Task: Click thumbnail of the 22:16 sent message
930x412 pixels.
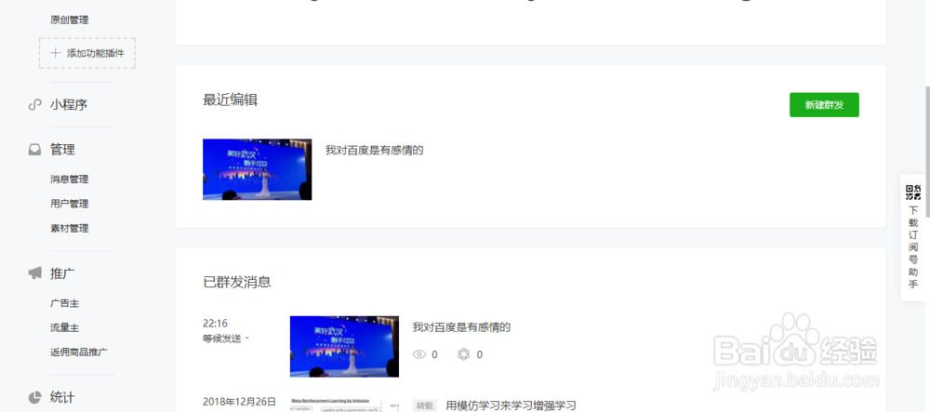Action: [x=344, y=346]
